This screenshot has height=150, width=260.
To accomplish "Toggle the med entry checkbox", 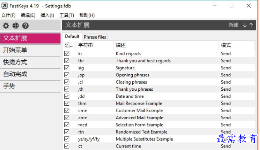I will pos(67,125).
